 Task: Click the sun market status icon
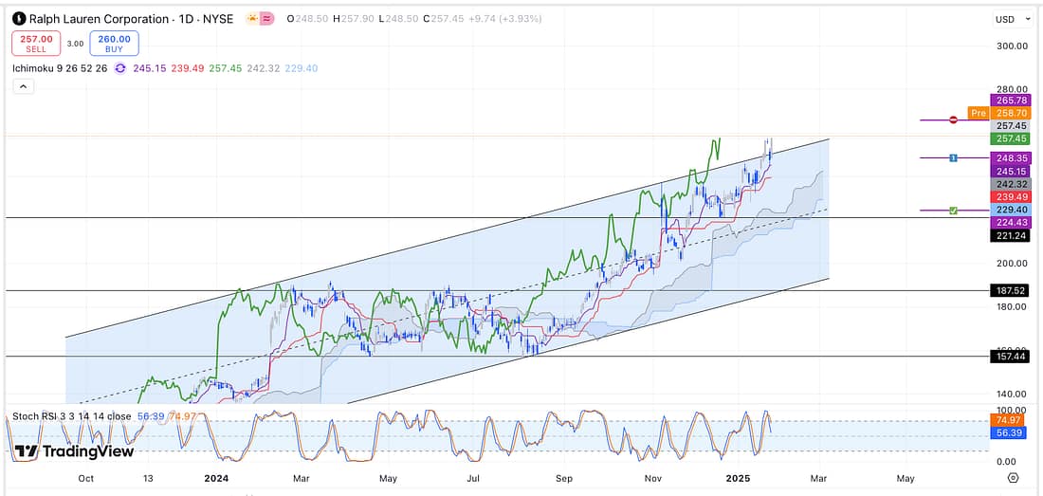pyautogui.click(x=252, y=19)
